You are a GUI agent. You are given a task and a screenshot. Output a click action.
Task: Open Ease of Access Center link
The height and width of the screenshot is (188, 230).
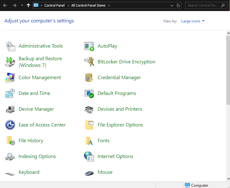coord(42,125)
